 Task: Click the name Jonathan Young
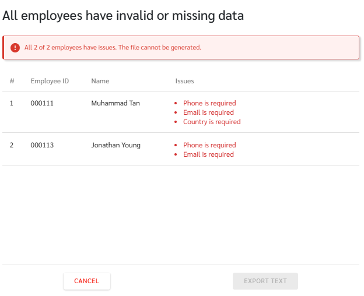pos(116,145)
